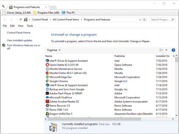
Task: Open the Organise dropdown
Action: pos(54,50)
